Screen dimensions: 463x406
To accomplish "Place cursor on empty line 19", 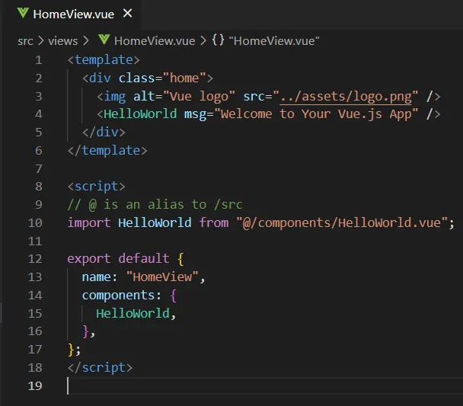I will click(228, 385).
